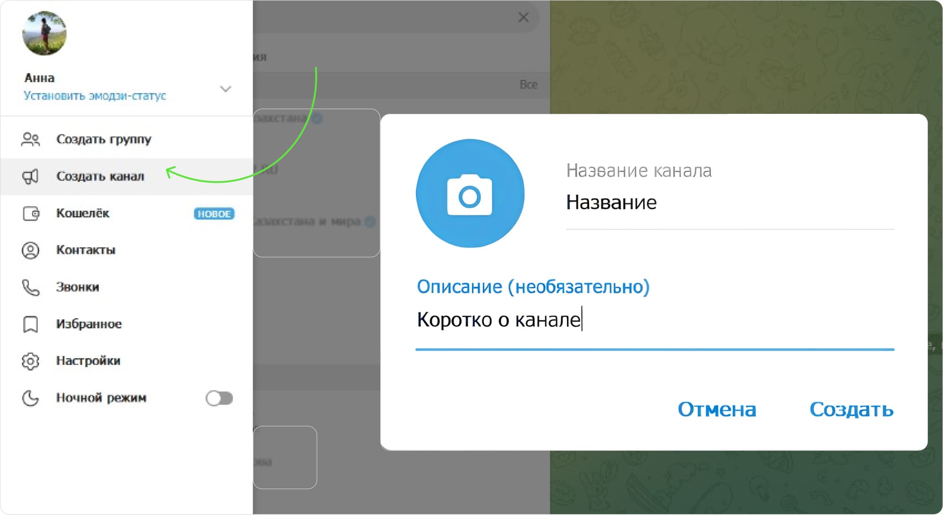
Task: Click Анна's profile picture
Action: tap(44, 33)
